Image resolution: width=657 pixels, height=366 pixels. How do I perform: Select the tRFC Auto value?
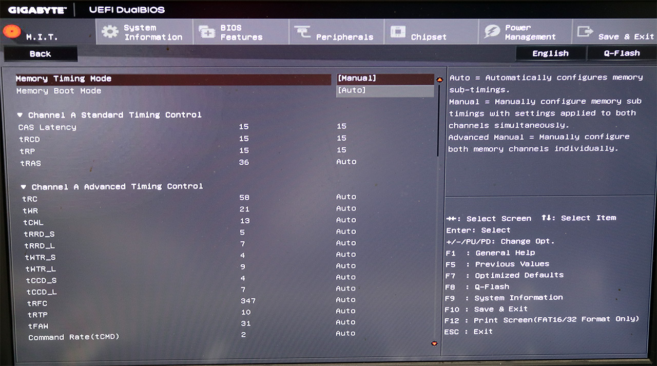tap(346, 300)
